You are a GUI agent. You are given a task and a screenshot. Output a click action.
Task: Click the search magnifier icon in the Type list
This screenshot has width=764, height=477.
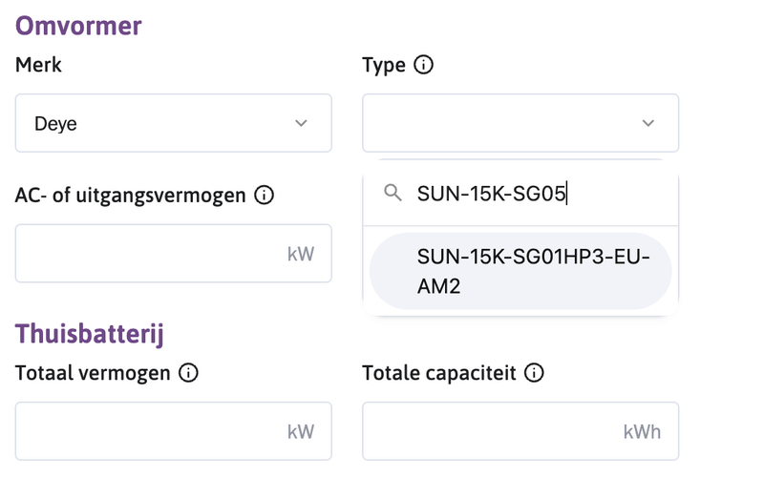pyautogui.click(x=393, y=194)
